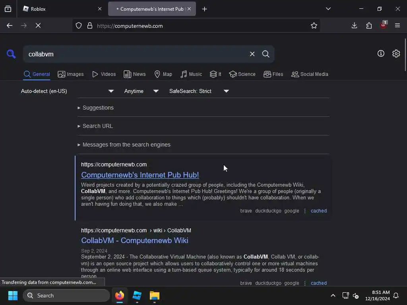The image size is (407, 305).
Task: Open the notifications bell icon
Action: tap(396, 295)
